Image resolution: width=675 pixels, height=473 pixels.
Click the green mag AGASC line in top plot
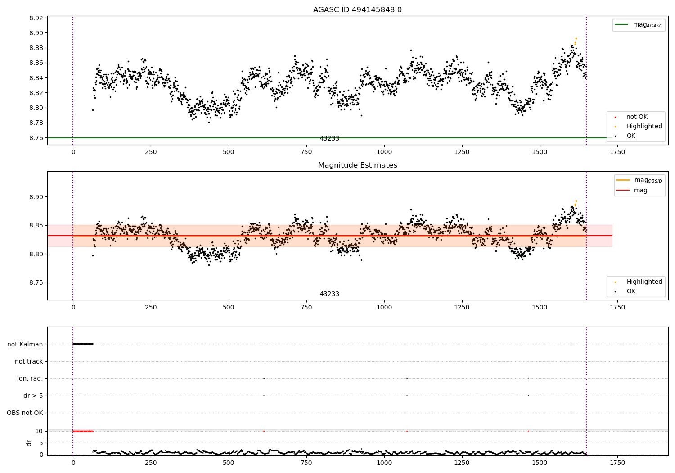coord(330,138)
